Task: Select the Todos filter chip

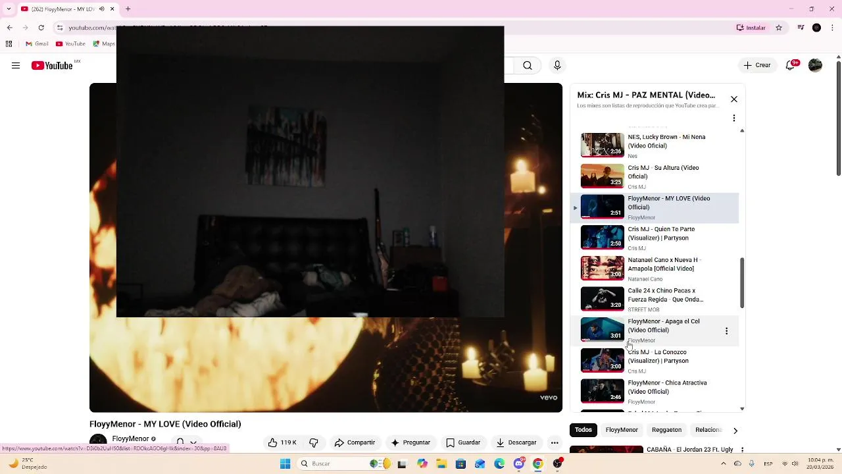Action: 583,430
